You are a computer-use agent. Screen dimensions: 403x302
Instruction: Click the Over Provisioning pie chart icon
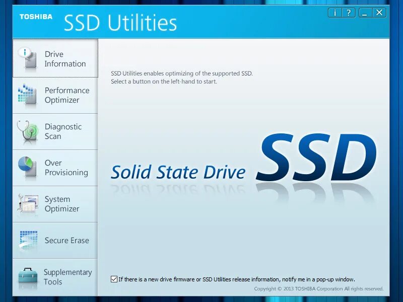coord(27,167)
